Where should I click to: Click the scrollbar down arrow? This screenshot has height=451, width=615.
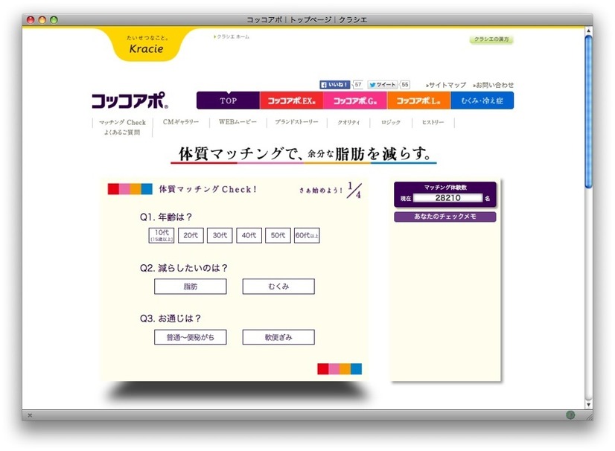(x=588, y=404)
